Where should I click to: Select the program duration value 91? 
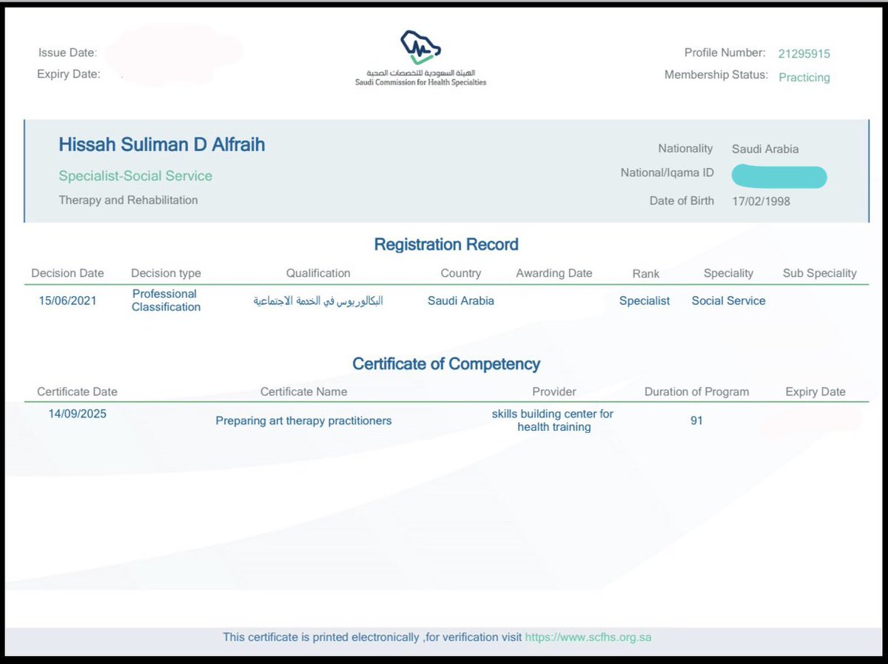[x=696, y=420]
